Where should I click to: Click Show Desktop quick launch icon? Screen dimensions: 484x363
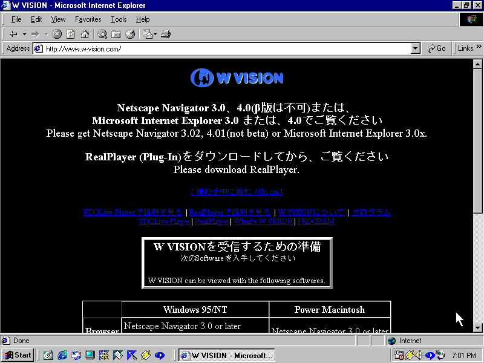(x=90, y=355)
